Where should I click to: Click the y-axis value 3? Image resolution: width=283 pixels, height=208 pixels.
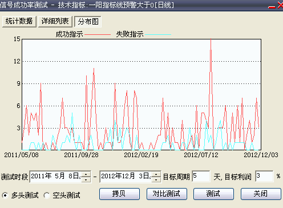(18, 128)
